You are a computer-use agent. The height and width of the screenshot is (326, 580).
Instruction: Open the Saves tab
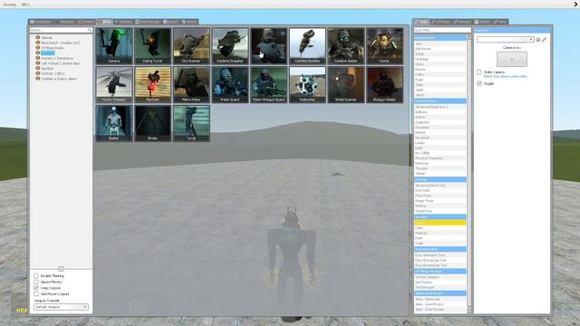189,22
